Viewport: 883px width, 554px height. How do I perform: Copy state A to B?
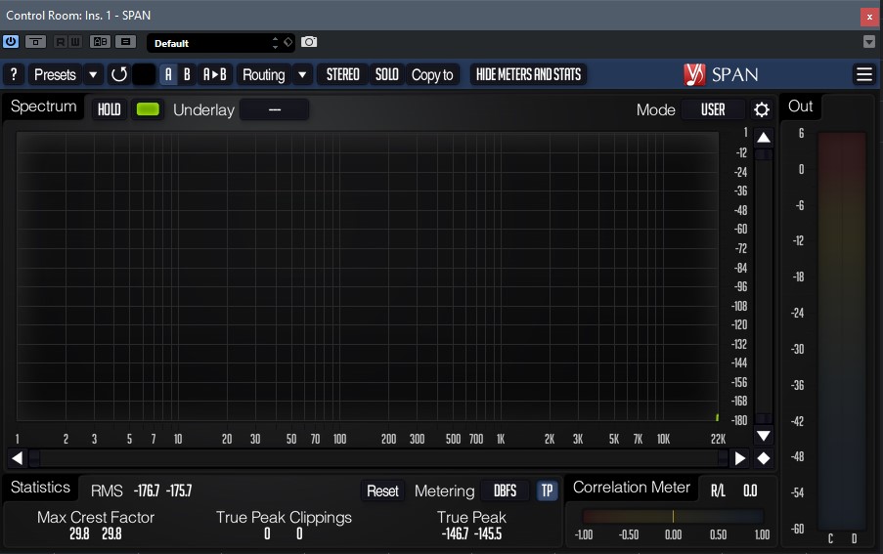click(214, 74)
